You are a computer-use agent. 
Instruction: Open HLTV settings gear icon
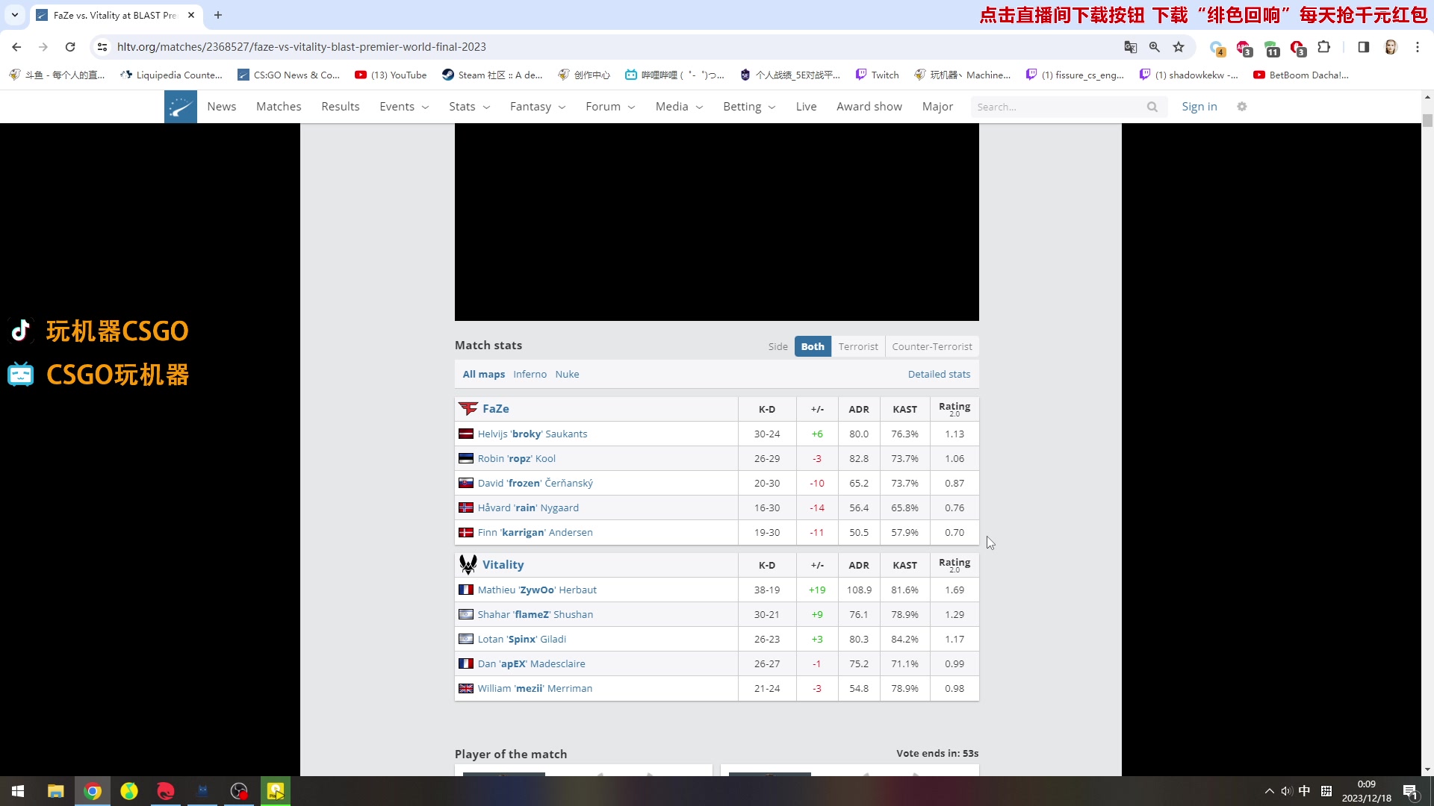(1242, 107)
